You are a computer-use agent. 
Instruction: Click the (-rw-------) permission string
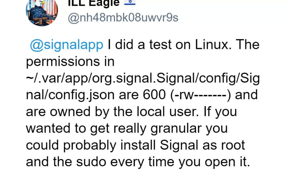point(200,95)
